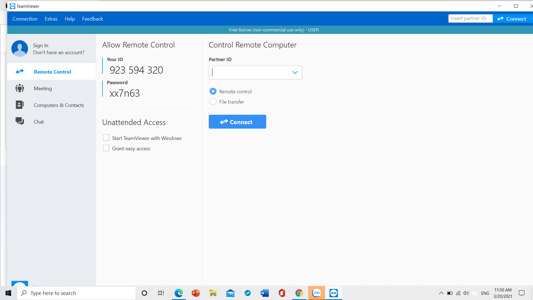This screenshot has height=300, width=533.
Task: Click the volume speaker tray icon
Action: [x=466, y=293]
